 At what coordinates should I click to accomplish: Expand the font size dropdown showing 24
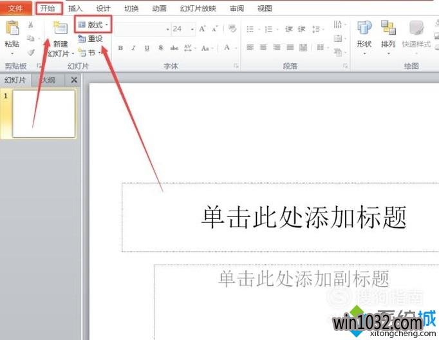(192, 30)
